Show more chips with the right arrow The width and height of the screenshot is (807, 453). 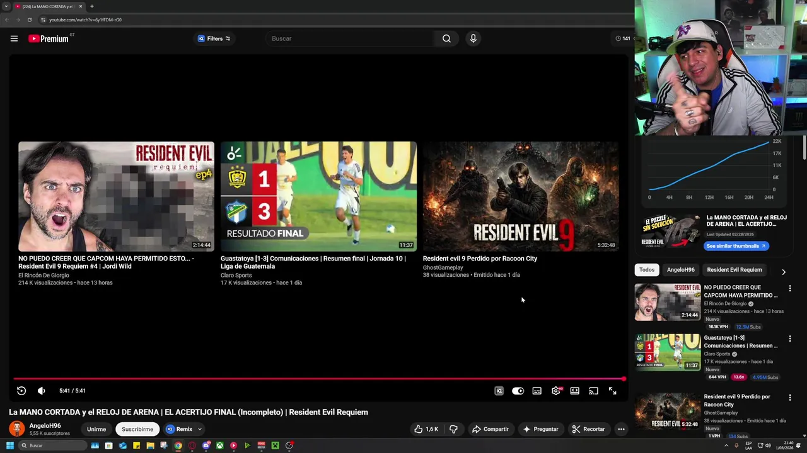784,272
